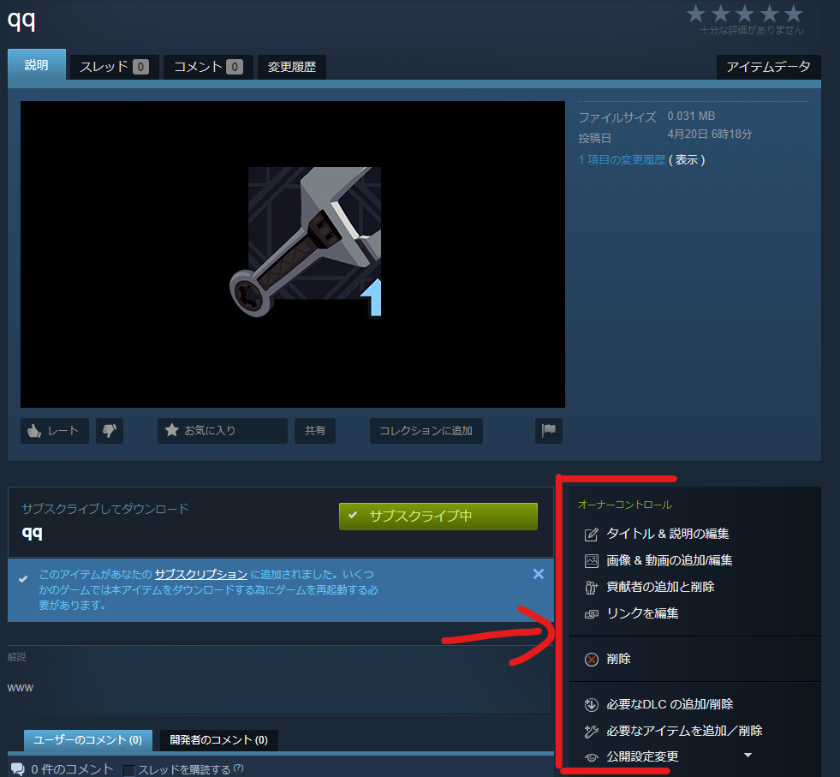
Task: Click the green サブスクライブ中 button
Action: point(438,517)
